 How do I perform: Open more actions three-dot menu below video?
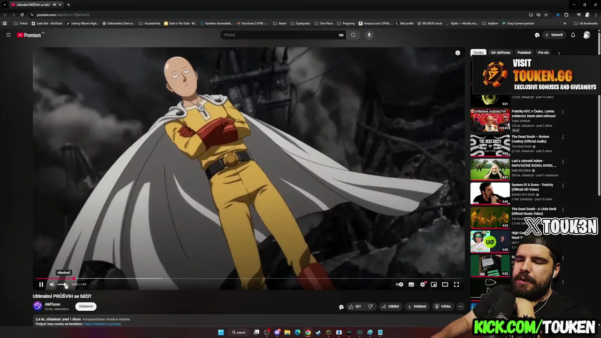tap(461, 307)
